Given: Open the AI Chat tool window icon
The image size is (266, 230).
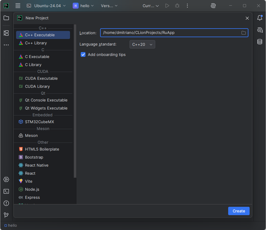Looking at the screenshot, I should click(260, 30).
